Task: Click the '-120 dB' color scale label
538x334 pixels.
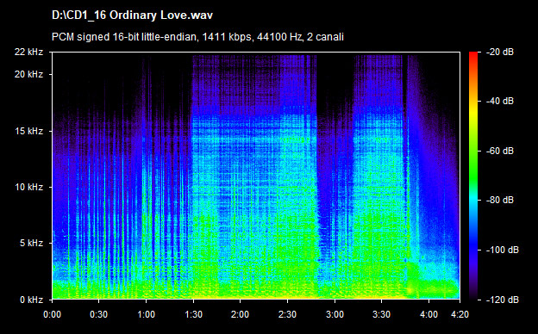Action: [x=503, y=300]
